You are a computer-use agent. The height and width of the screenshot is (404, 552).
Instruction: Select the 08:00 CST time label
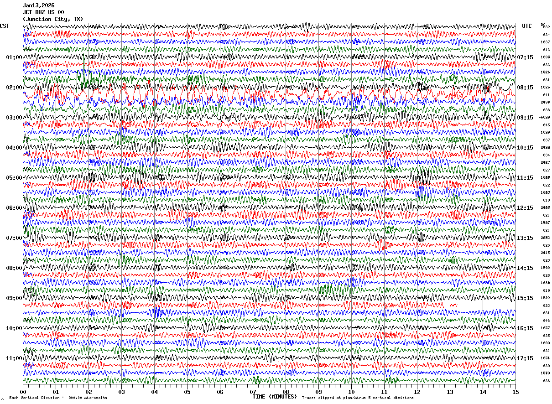(x=14, y=268)
